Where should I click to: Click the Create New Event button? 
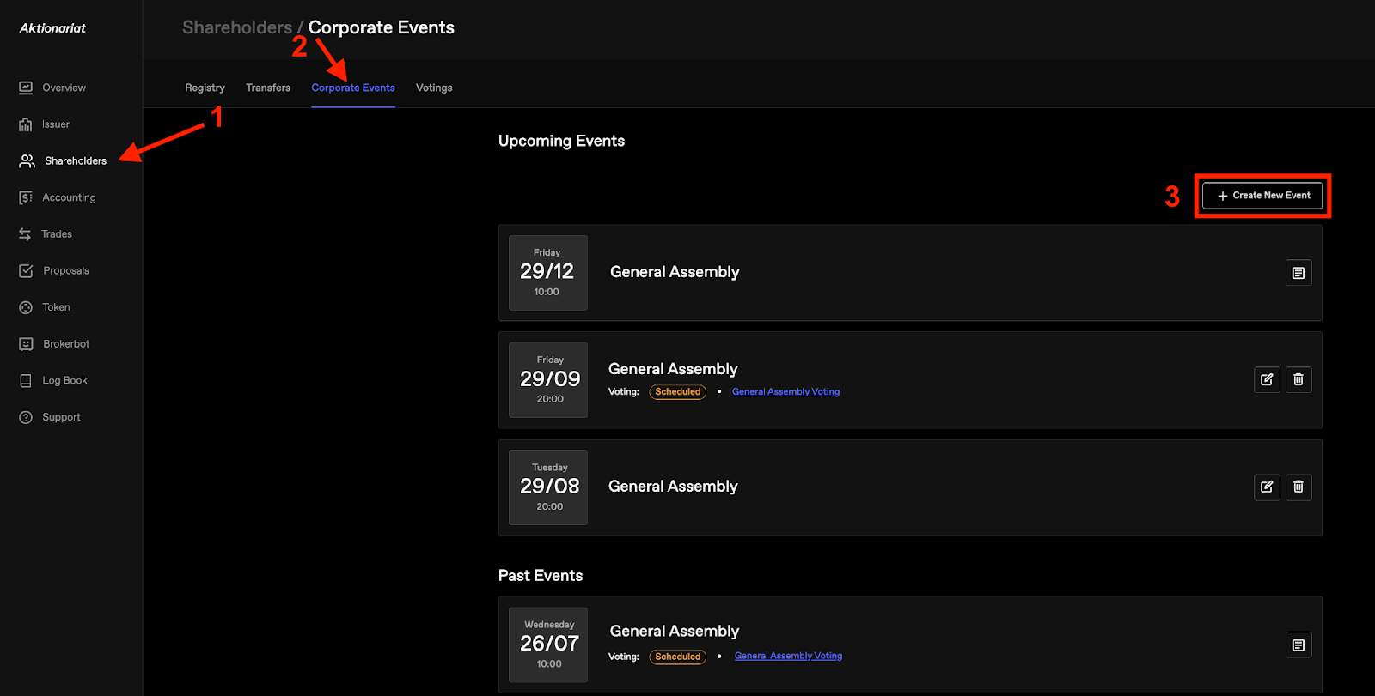tap(1262, 196)
